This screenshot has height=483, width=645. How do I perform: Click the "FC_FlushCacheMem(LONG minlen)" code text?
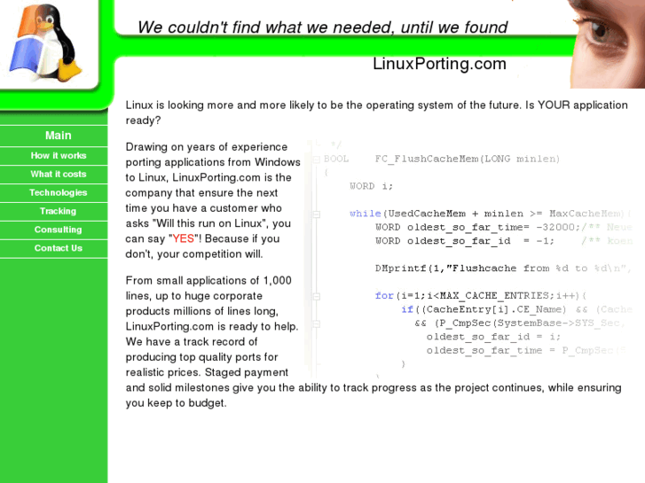pyautogui.click(x=468, y=160)
